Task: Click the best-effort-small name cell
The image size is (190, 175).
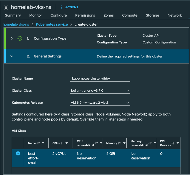Action: (33, 158)
